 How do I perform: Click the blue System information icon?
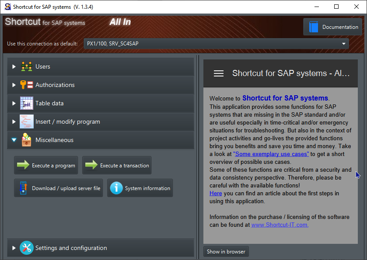pyautogui.click(x=116, y=188)
